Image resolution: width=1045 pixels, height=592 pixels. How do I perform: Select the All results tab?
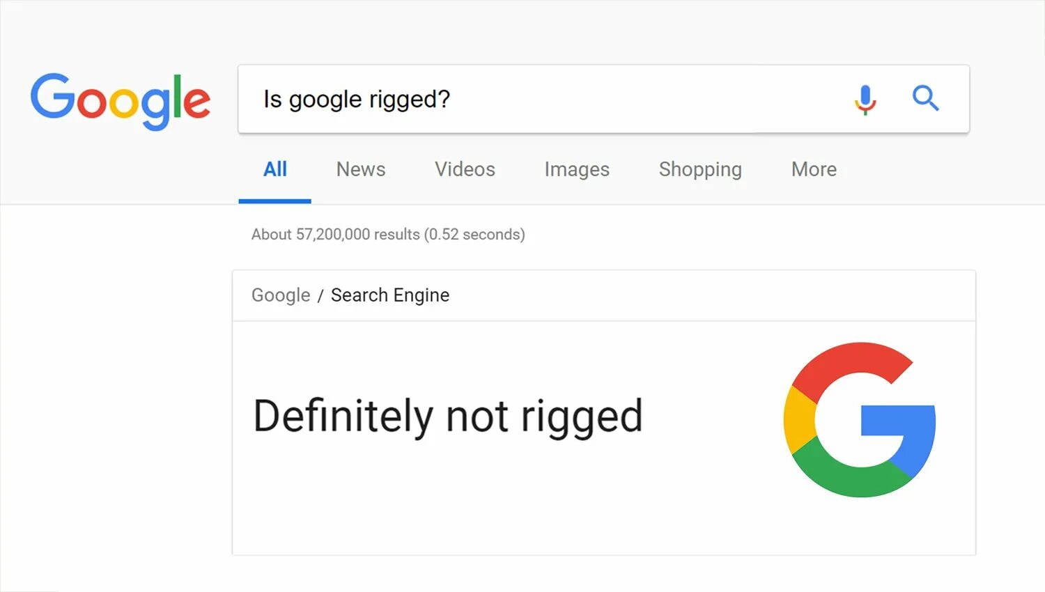pyautogui.click(x=274, y=169)
